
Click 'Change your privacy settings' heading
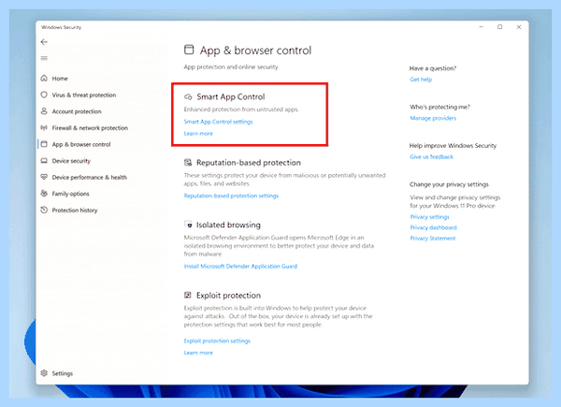point(449,184)
